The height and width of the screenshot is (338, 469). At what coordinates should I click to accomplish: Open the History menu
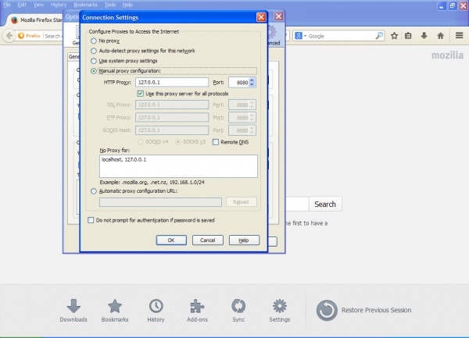click(59, 5)
